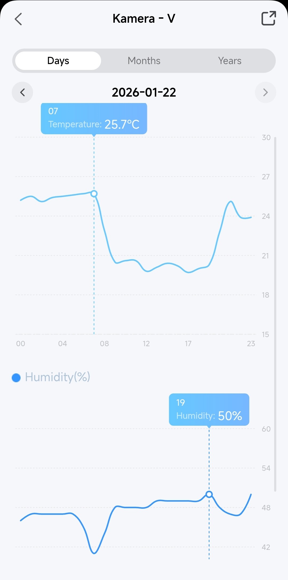Select the temperature data point at 07

coord(94,194)
